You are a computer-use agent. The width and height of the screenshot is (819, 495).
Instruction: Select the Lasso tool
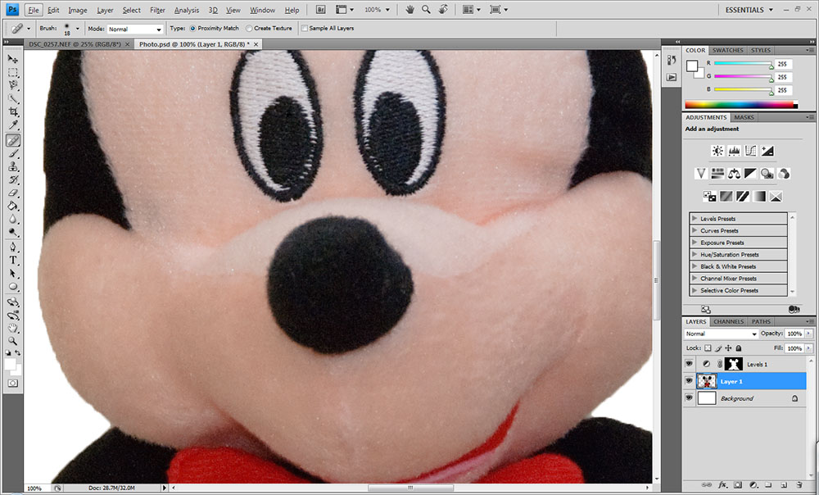click(x=13, y=85)
